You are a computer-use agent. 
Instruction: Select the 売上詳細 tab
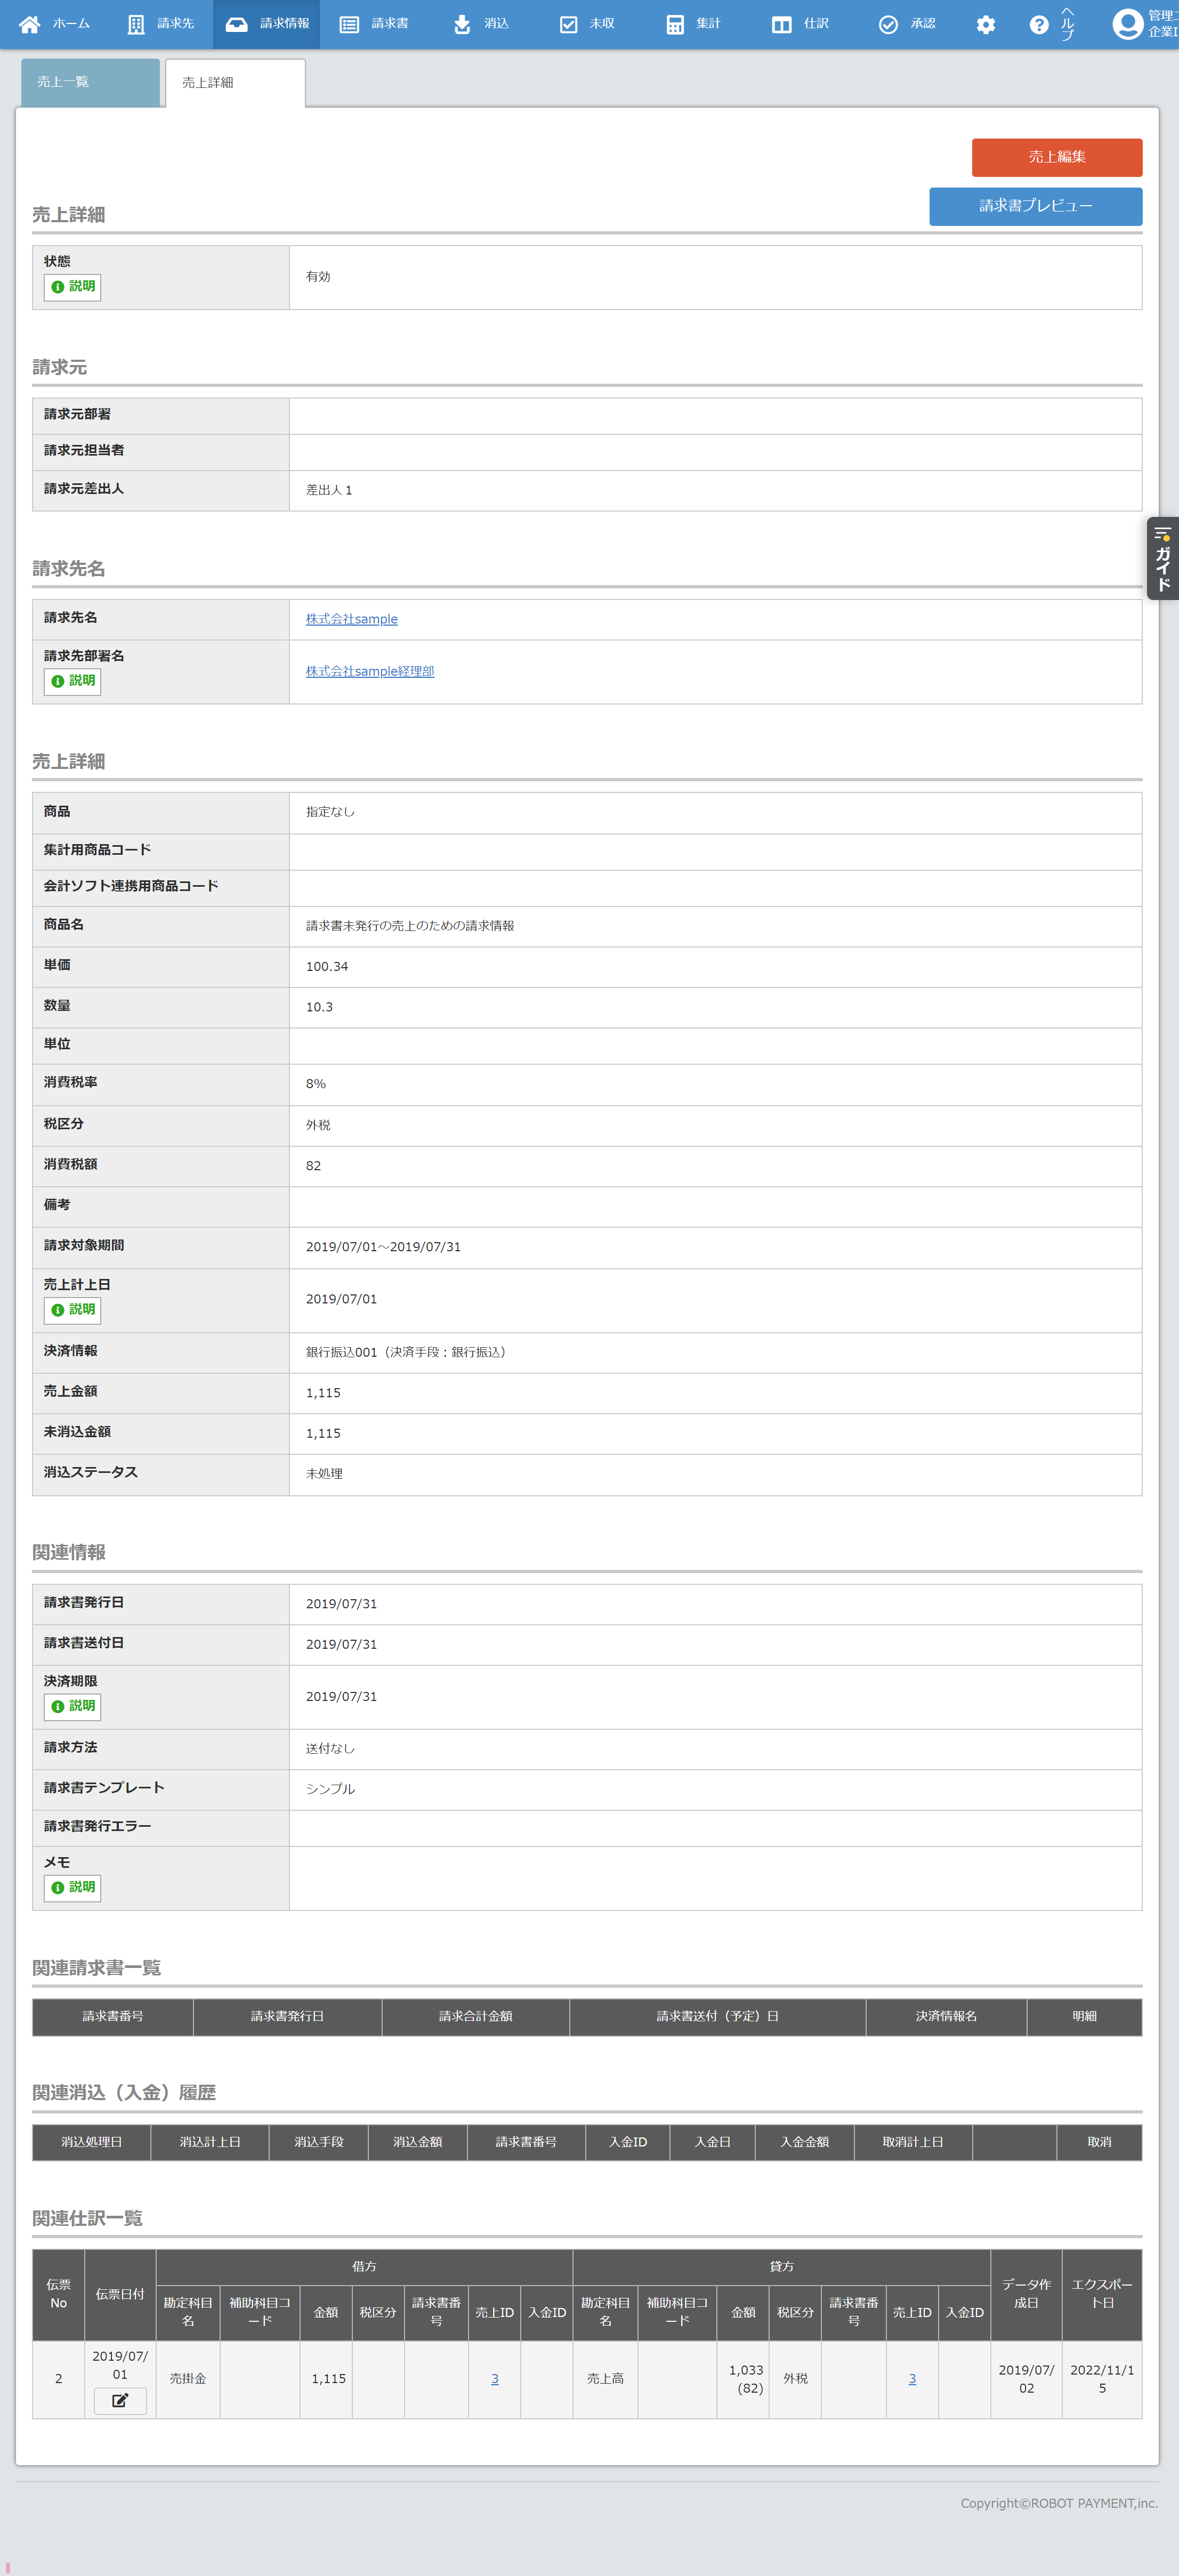235,82
